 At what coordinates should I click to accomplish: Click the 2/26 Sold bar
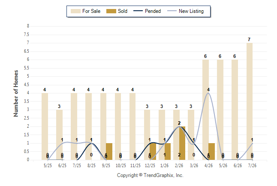click(x=182, y=143)
